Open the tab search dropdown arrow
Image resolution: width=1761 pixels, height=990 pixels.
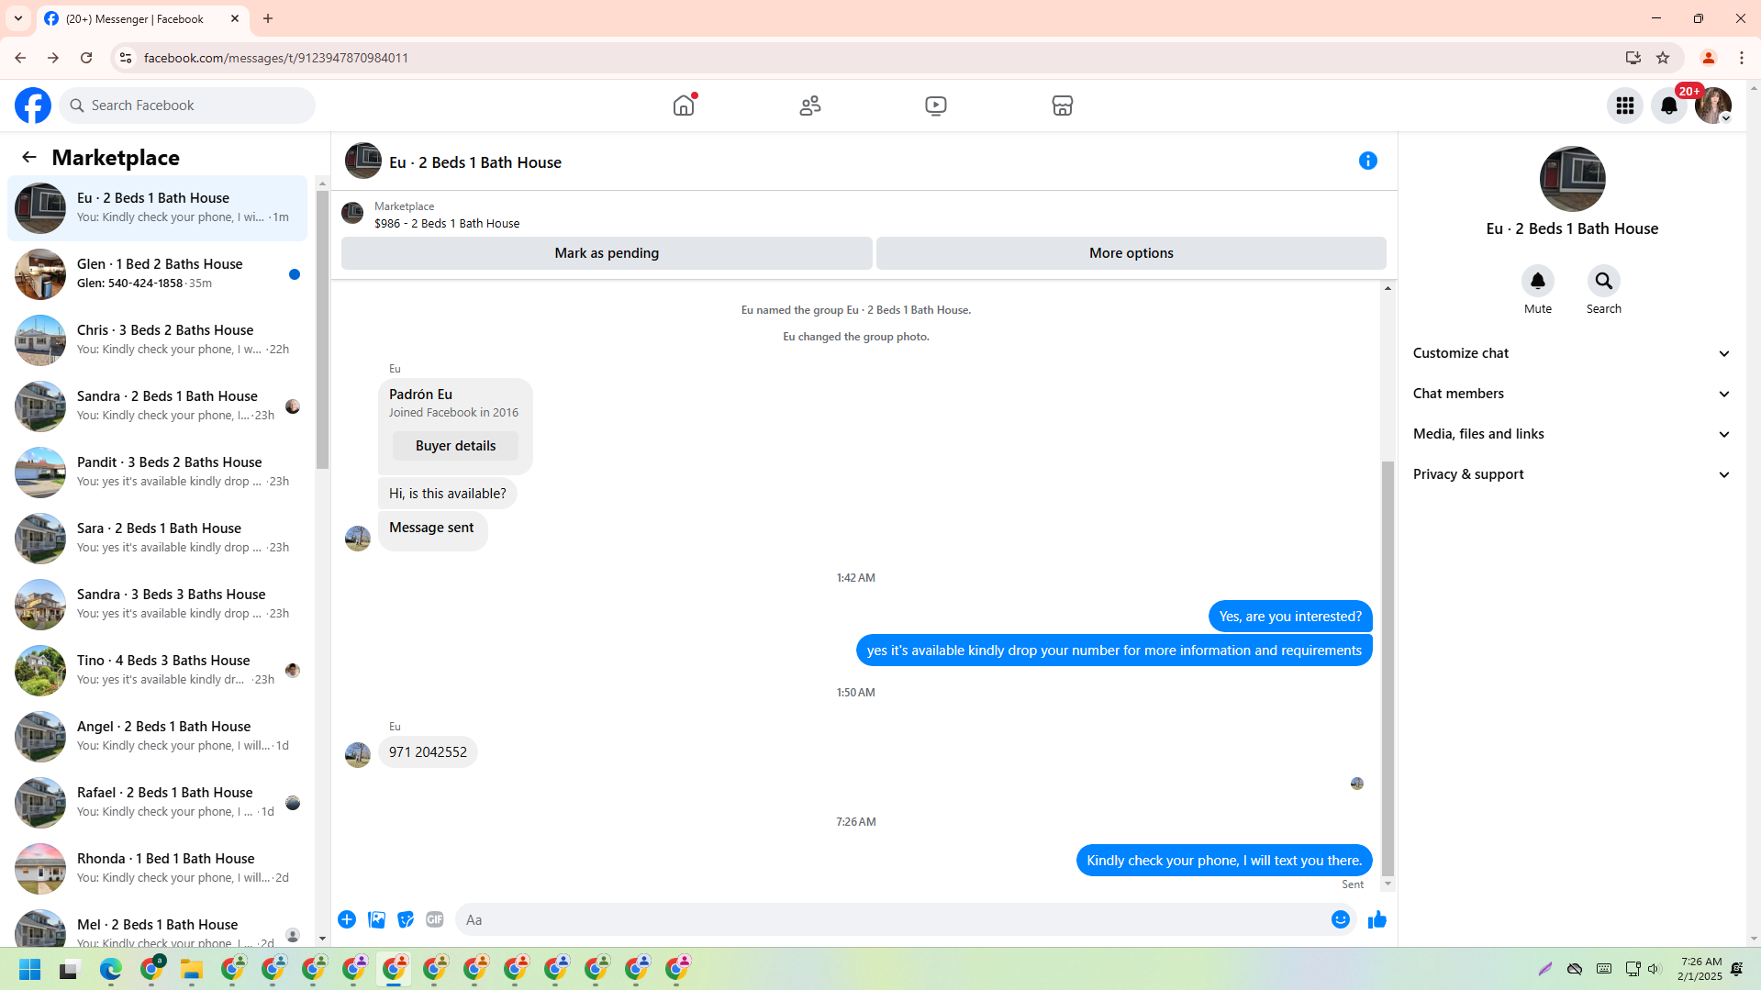pos(18,18)
